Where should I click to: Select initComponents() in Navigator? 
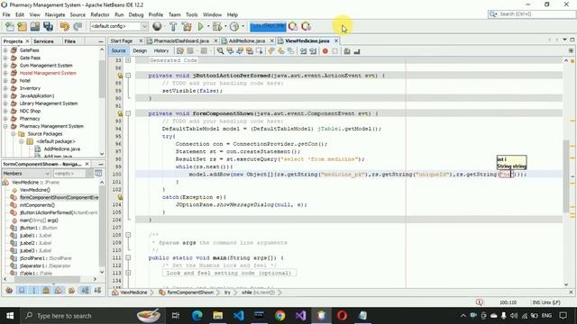(x=37, y=205)
